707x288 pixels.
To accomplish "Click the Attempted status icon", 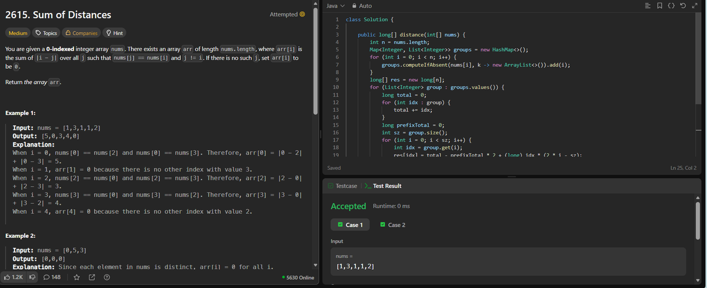I will [x=302, y=14].
